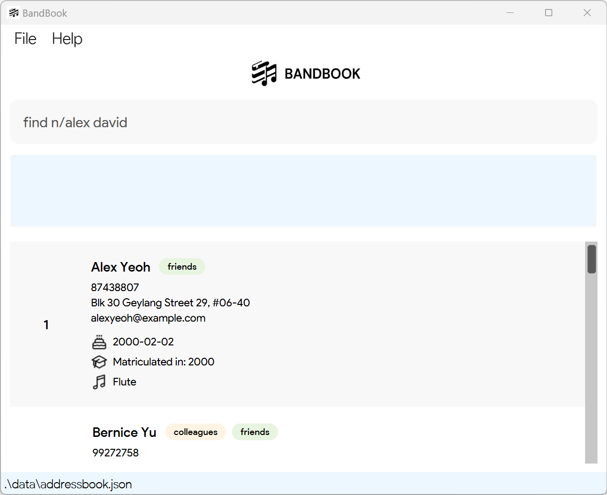Click the BANDBOOK heading text
The width and height of the screenshot is (607, 495).
tap(322, 74)
